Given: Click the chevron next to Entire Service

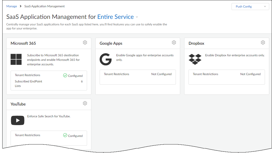Looking at the screenshot, I should (137, 17).
